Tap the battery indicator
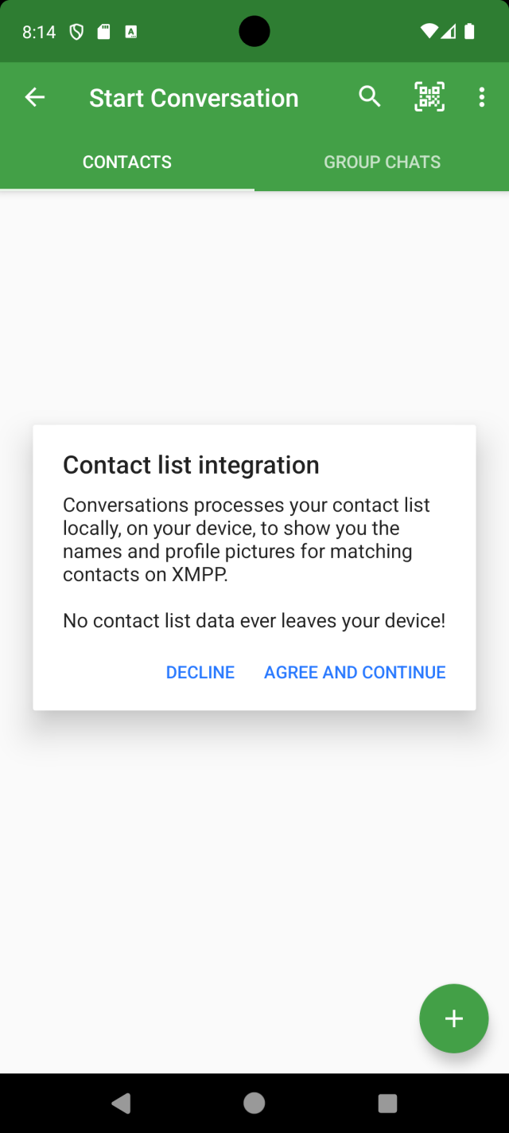Screen dimensions: 509x1133 point(469,32)
